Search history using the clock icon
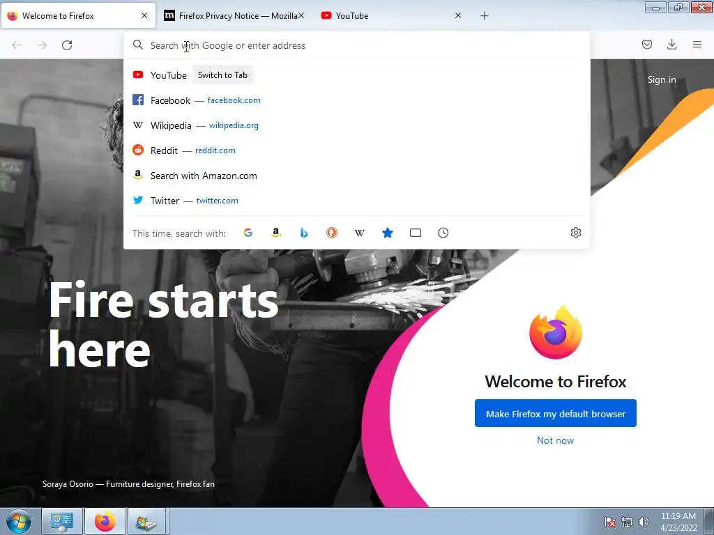Image resolution: width=714 pixels, height=535 pixels. (443, 233)
